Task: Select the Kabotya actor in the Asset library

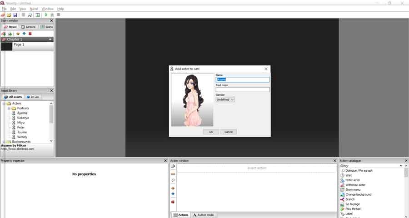Action: pos(20,118)
